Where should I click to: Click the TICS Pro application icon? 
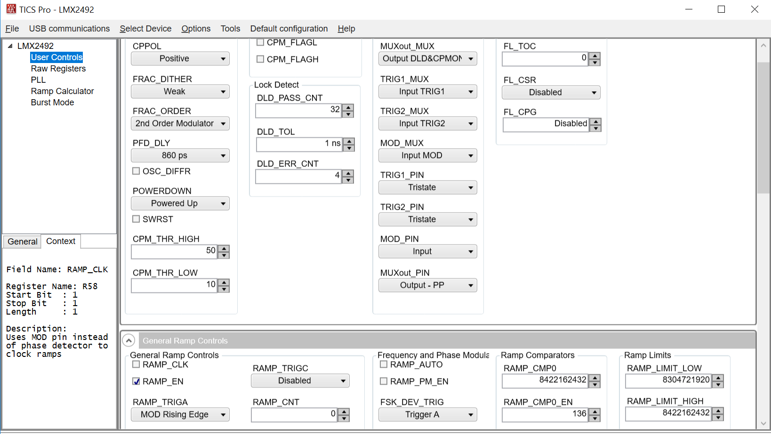pyautogui.click(x=11, y=9)
